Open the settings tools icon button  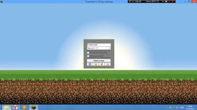[108, 64]
